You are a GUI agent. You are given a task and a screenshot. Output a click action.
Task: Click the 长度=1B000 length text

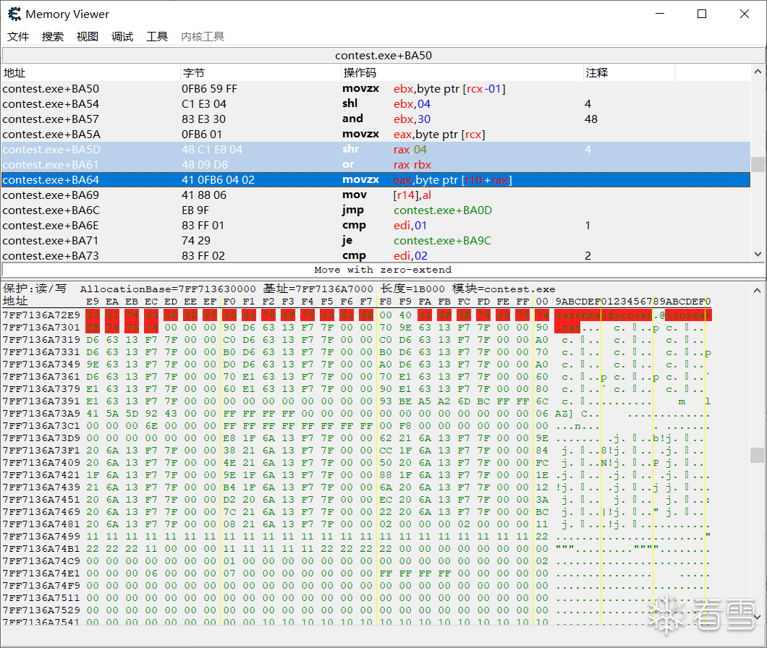tap(413, 289)
